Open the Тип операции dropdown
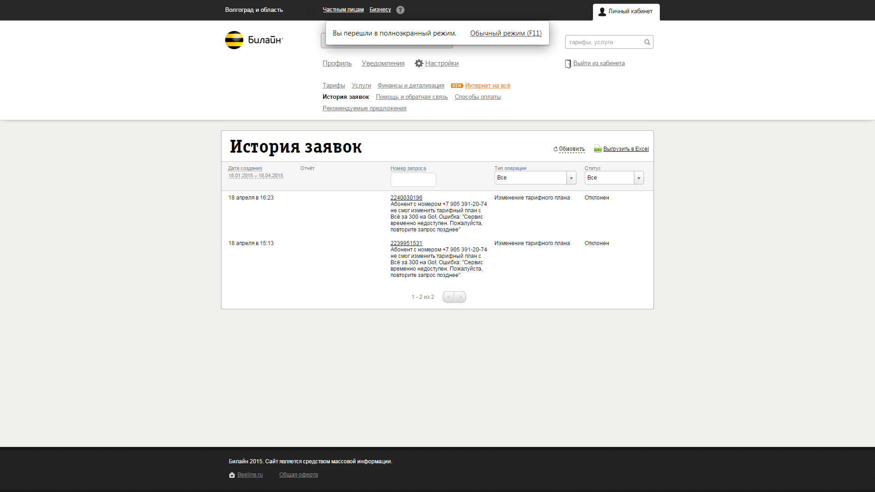Screen dimensions: 875x492 [535, 178]
